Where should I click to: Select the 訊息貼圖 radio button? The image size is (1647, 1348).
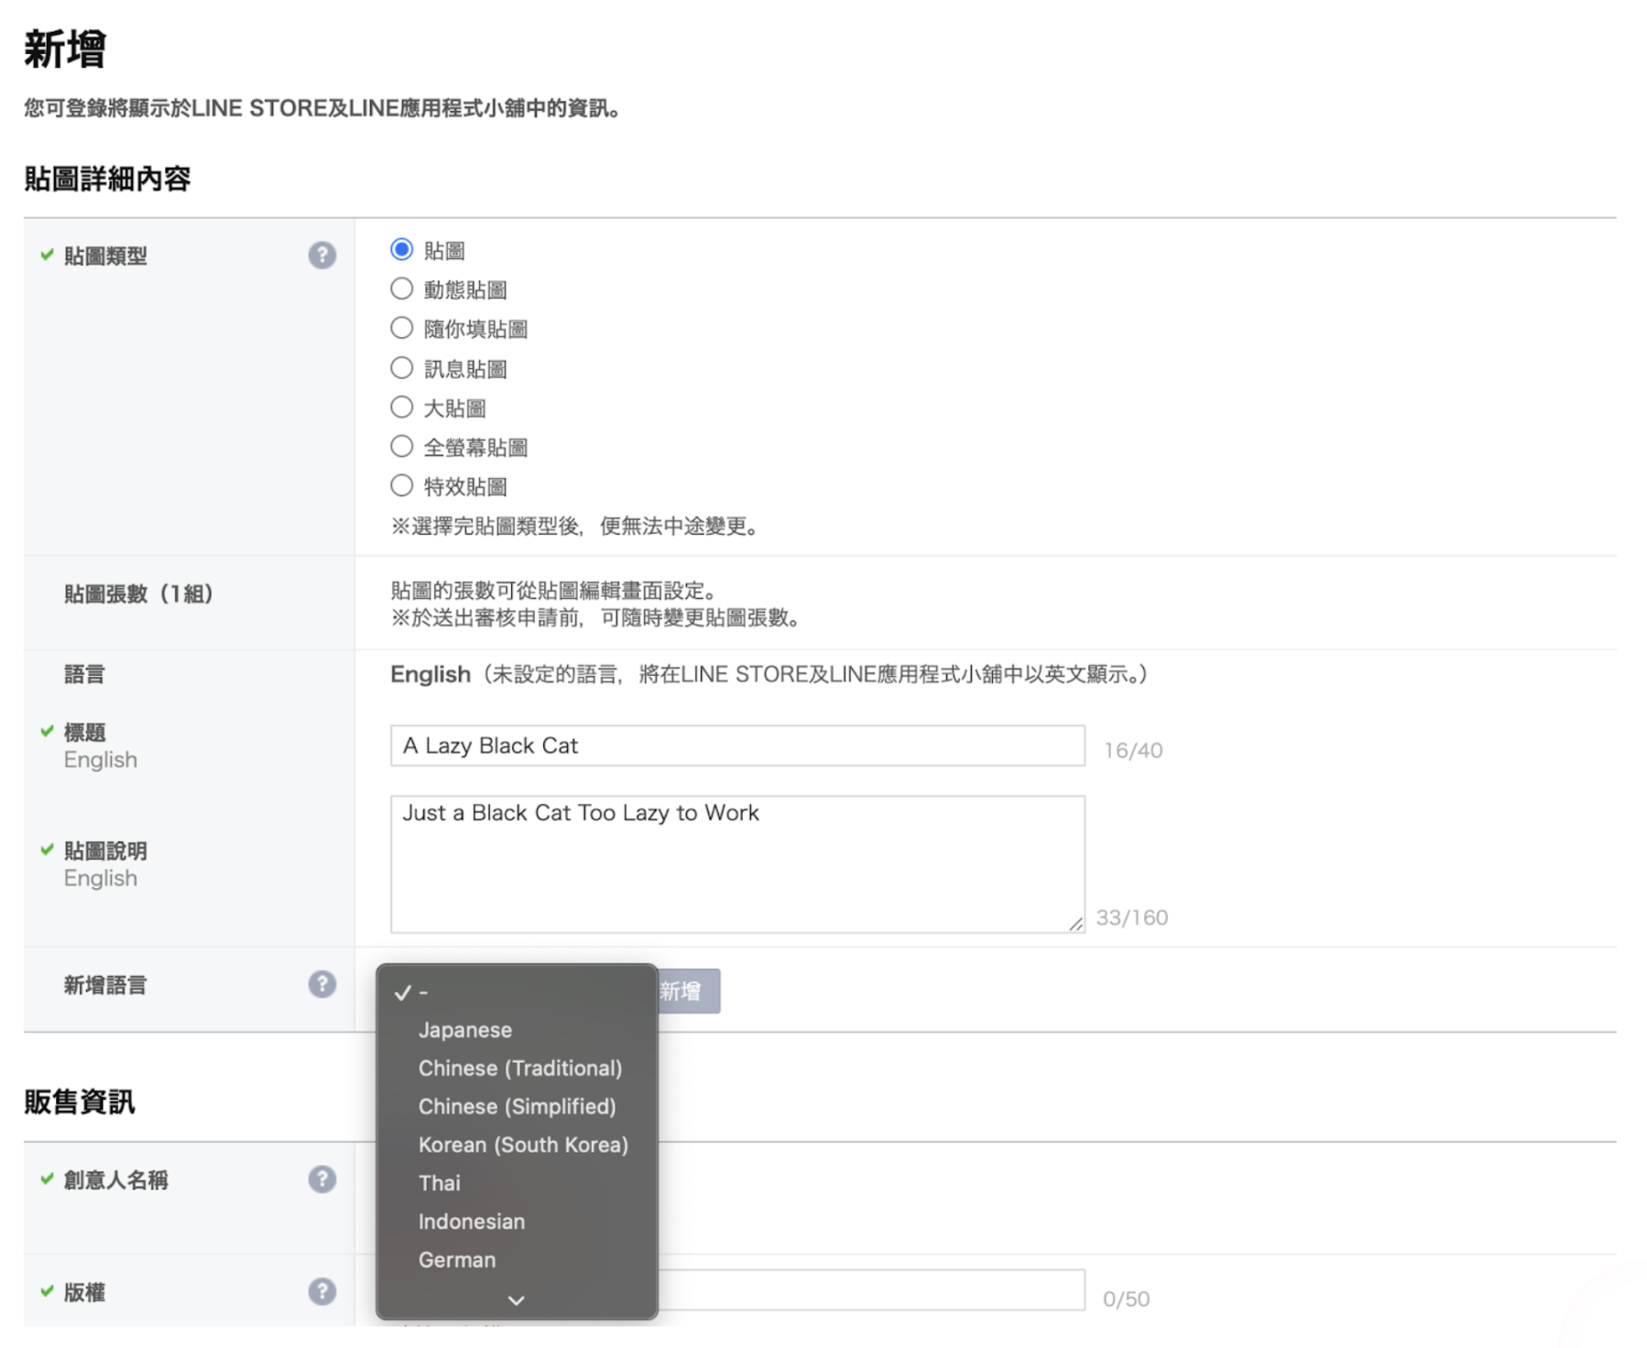point(401,368)
